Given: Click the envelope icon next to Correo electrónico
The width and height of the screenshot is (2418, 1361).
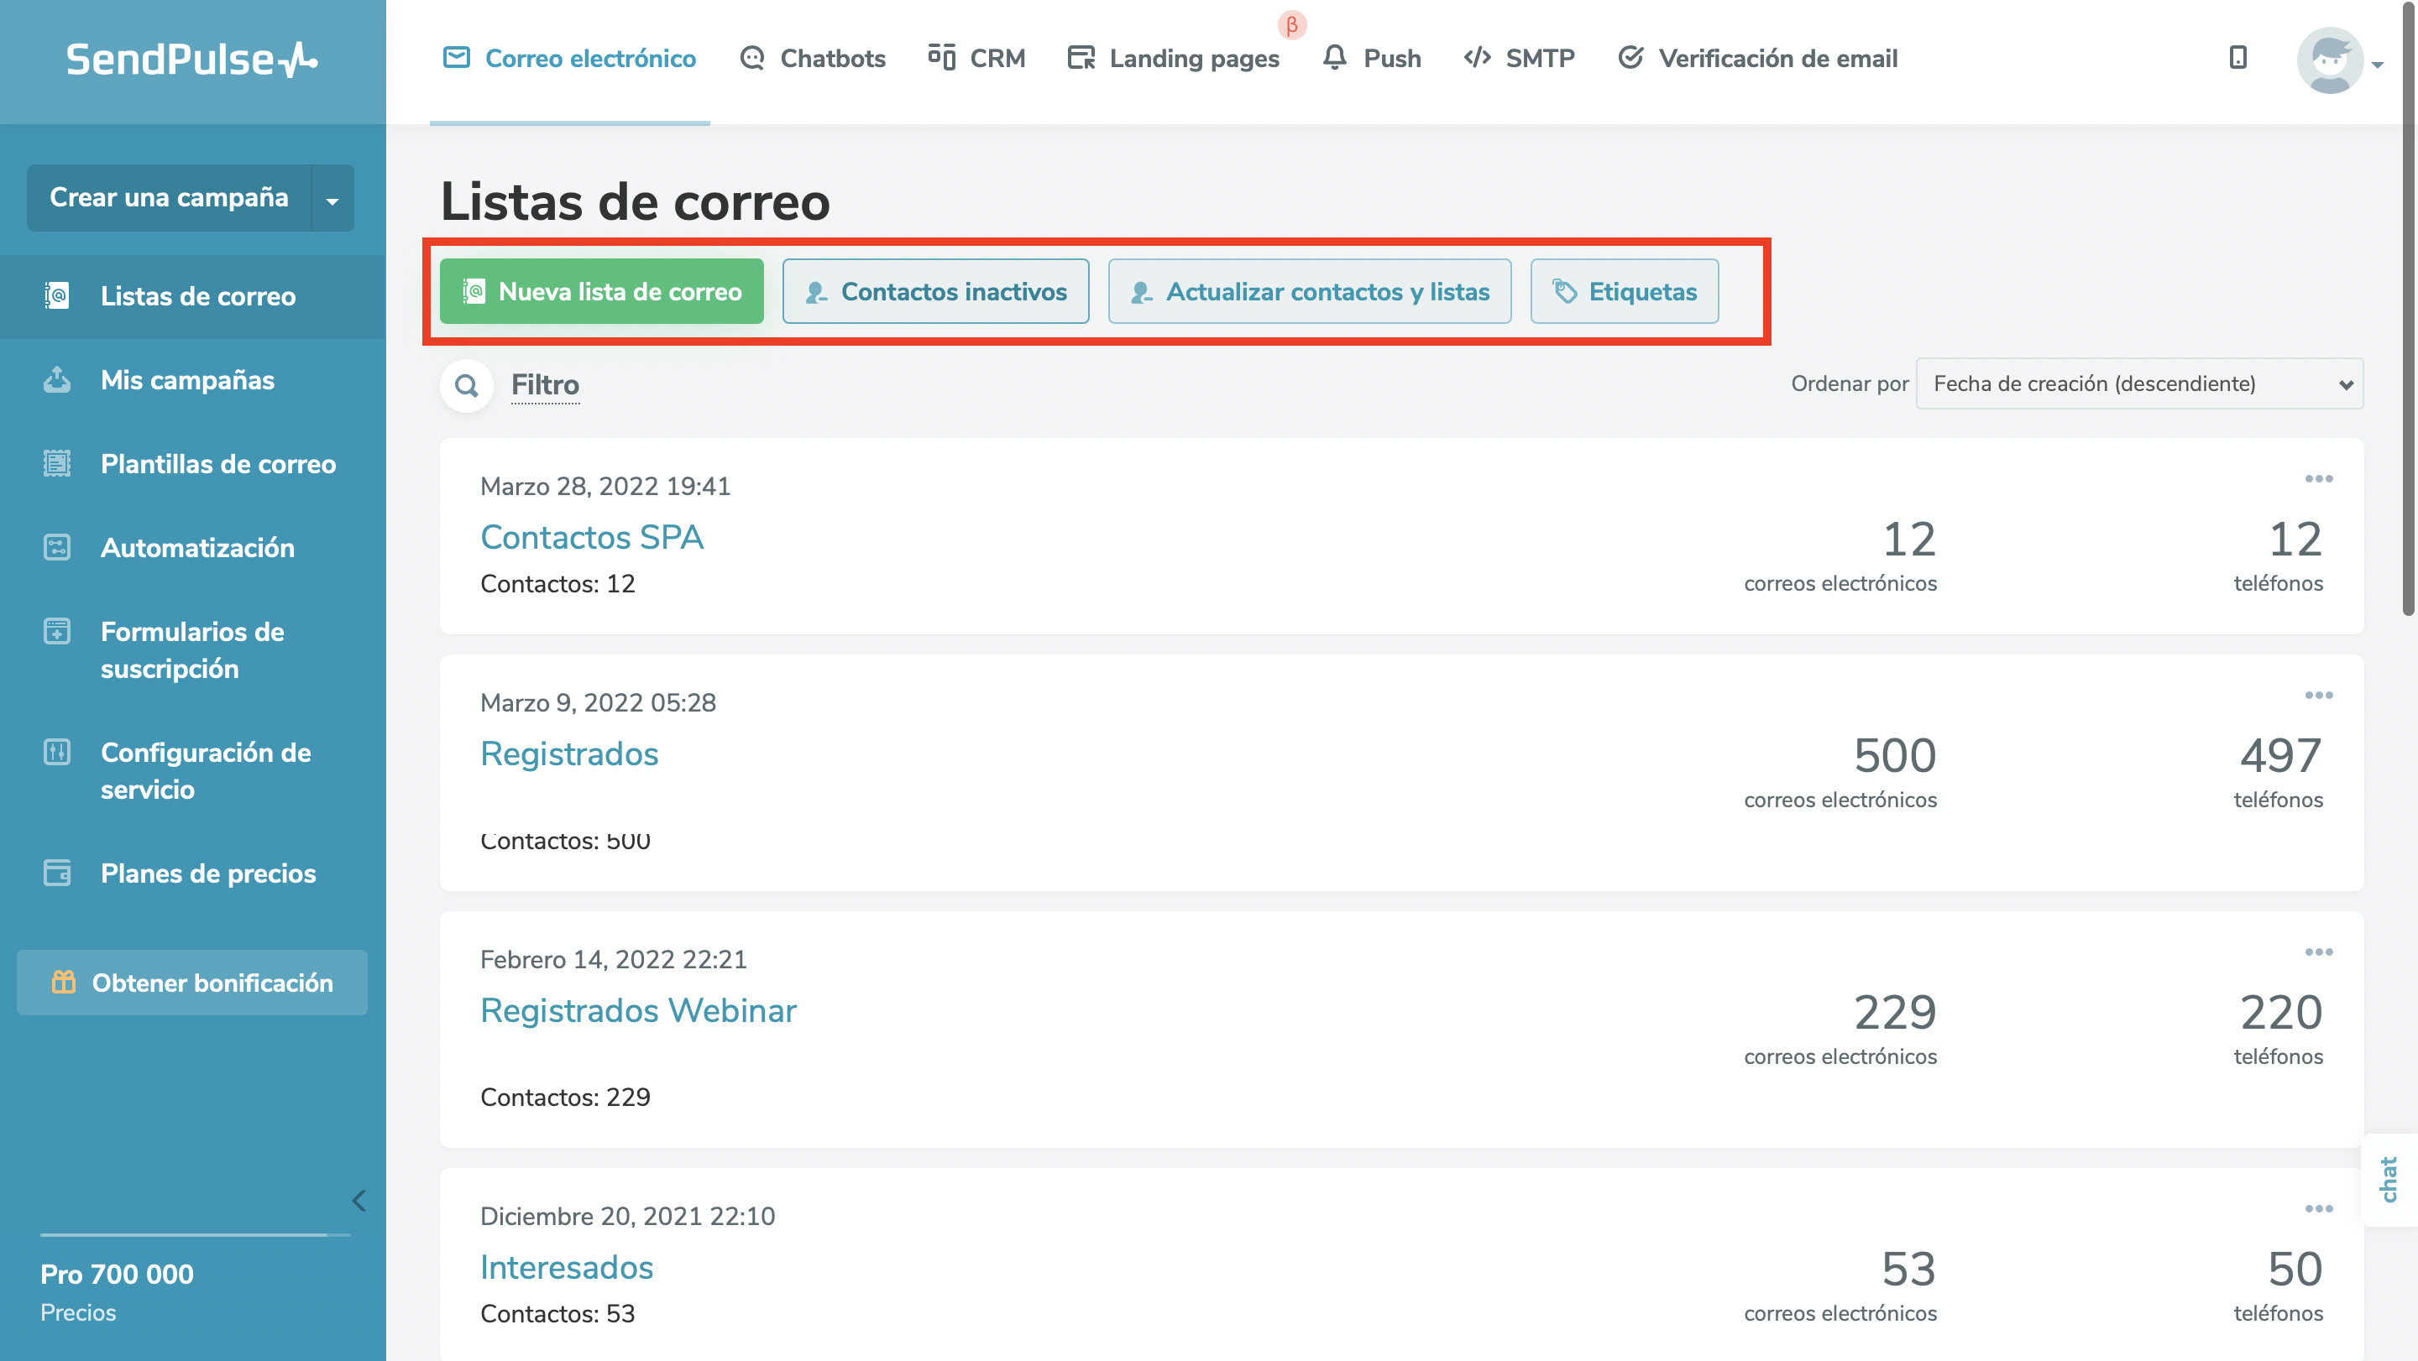Looking at the screenshot, I should tap(456, 57).
